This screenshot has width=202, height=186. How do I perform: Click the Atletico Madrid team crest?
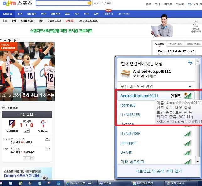pyautogui.click(x=12, y=124)
